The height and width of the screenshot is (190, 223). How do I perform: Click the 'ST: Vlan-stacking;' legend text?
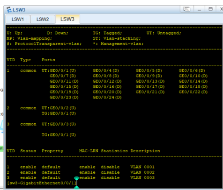click(x=117, y=38)
